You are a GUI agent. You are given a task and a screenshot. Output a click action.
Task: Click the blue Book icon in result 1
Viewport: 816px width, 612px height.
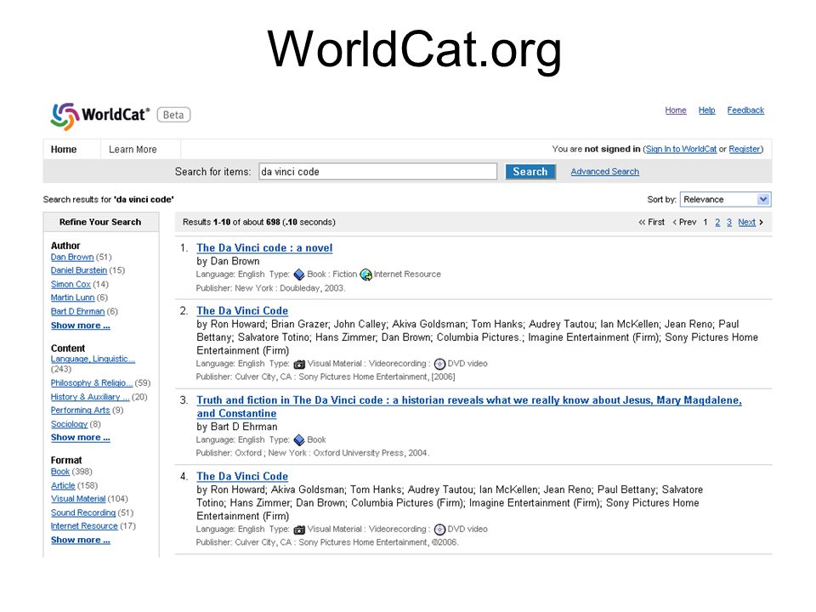(x=298, y=275)
